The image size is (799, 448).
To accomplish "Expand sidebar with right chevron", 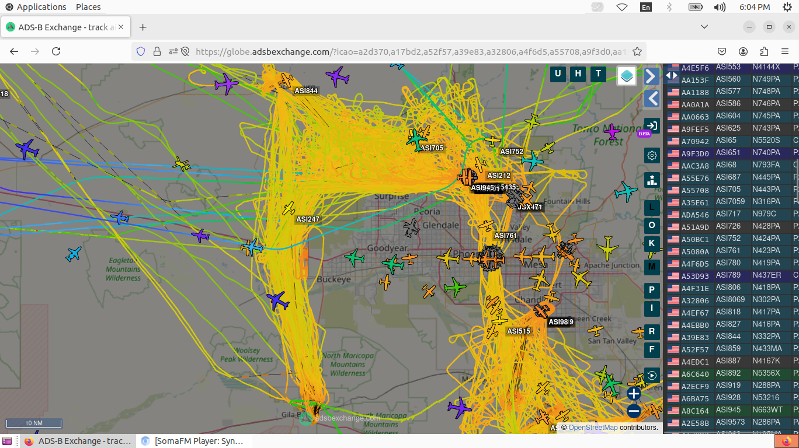I will point(652,76).
